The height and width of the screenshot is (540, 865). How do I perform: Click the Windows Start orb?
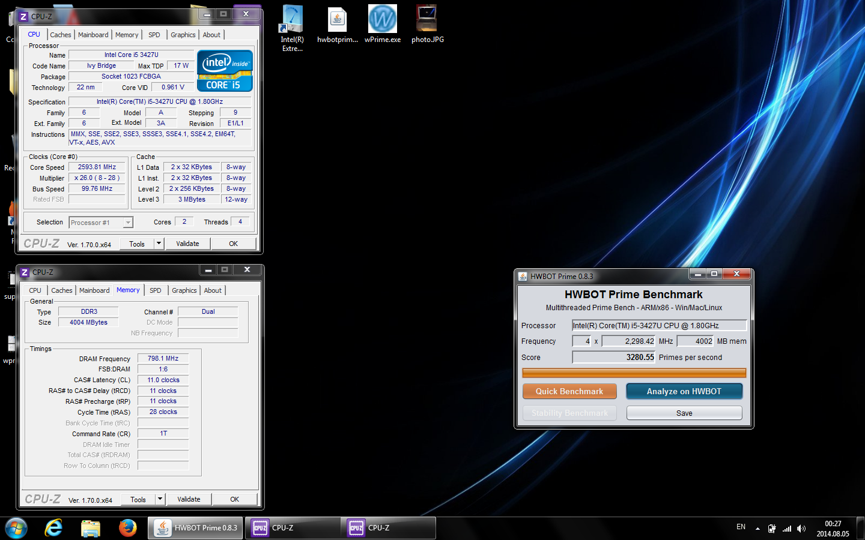(16, 528)
